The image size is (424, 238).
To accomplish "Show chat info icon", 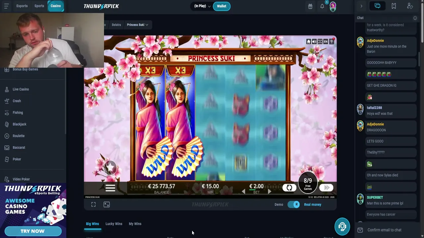I will point(415,18).
